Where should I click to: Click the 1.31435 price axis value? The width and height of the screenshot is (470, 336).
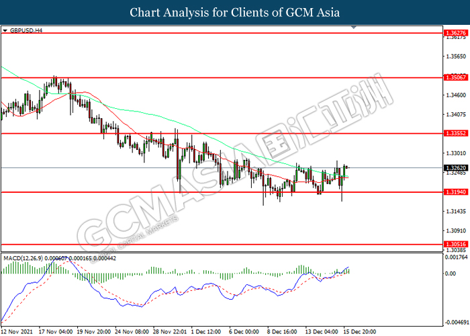[456, 212]
